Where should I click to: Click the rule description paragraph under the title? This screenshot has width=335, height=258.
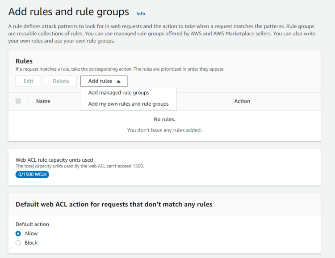(x=161, y=34)
